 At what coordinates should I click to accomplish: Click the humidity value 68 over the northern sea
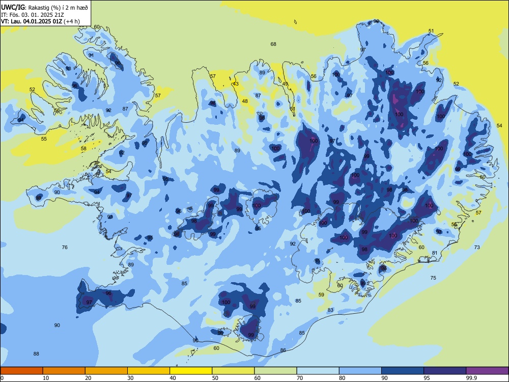[273, 44]
